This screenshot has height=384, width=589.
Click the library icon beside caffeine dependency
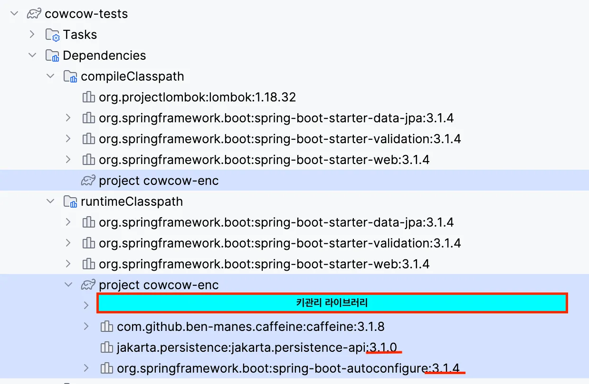coord(106,326)
